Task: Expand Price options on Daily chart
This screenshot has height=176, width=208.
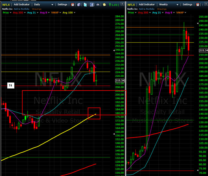Action: pyautogui.click(x=10, y=13)
